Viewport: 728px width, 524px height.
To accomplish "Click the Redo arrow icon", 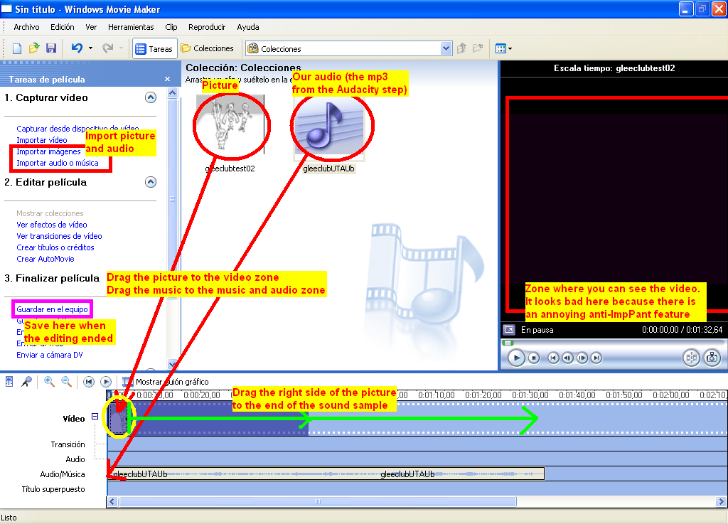I will pyautogui.click(x=108, y=48).
